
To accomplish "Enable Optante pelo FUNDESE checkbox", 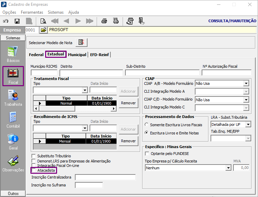I will point(147,154).
